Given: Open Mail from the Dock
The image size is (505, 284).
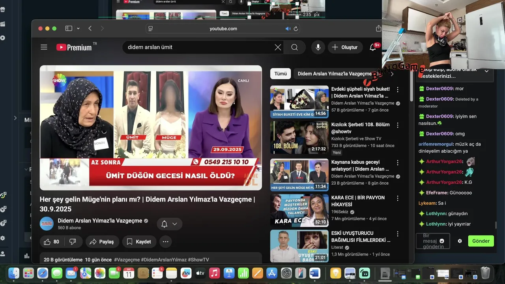Looking at the screenshot, I should (71, 273).
